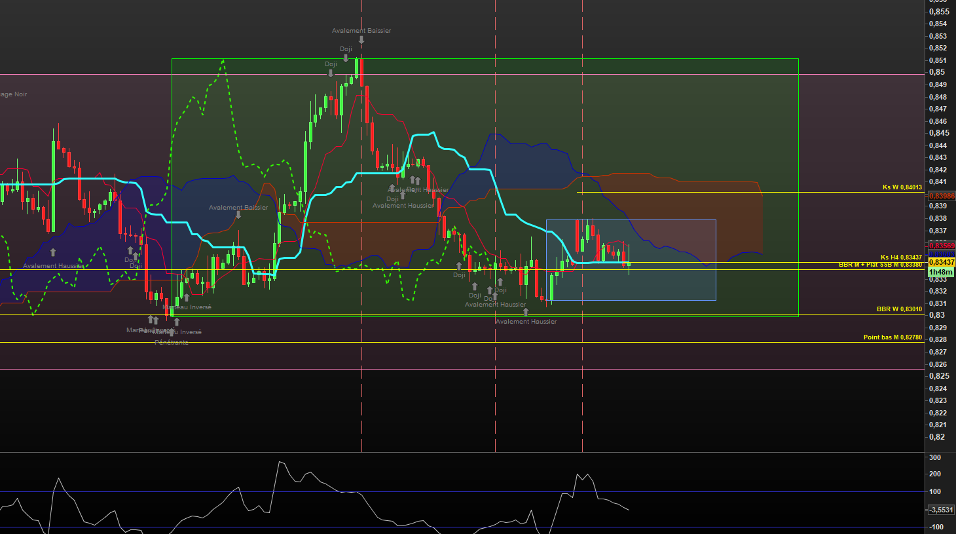The height and width of the screenshot is (534, 956).
Task: Click the 0,82 price axis label
Action: [x=937, y=437]
